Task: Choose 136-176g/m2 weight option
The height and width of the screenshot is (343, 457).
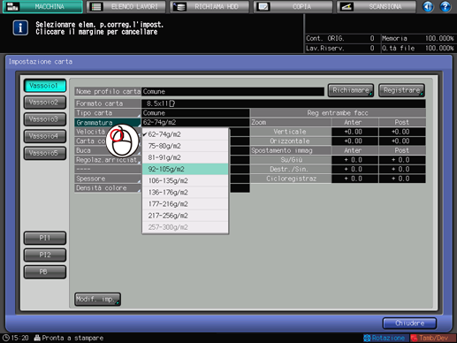Action: [185, 193]
